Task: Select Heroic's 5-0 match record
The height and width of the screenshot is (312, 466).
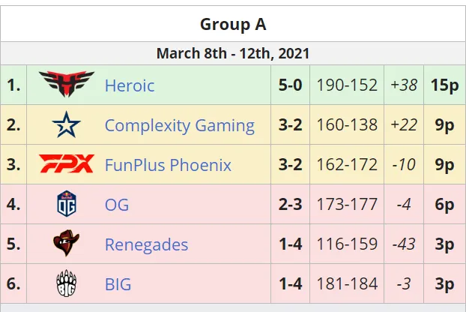Action: (291, 85)
